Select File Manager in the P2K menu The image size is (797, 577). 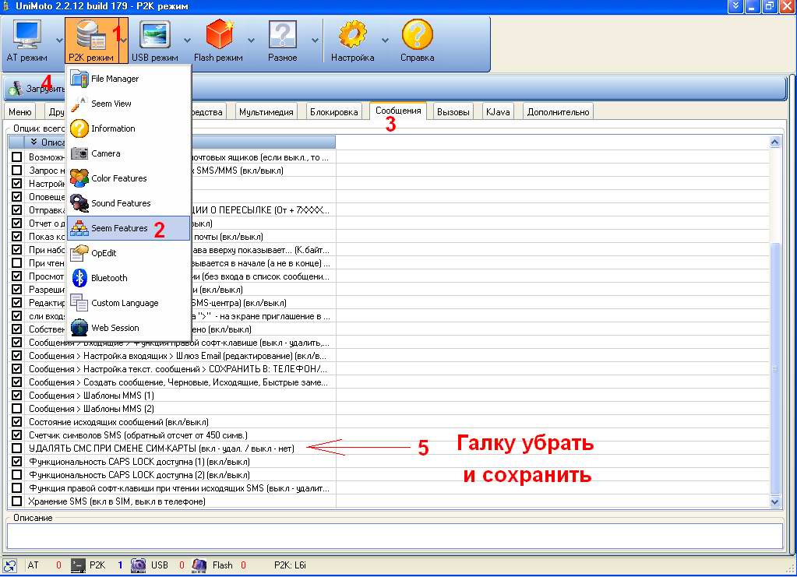129,79
